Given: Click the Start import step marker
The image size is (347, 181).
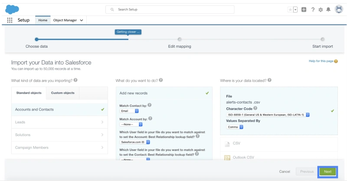Looking at the screenshot, I should tap(322, 39).
